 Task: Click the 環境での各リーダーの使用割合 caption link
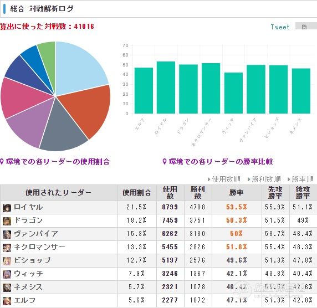[x=55, y=161]
